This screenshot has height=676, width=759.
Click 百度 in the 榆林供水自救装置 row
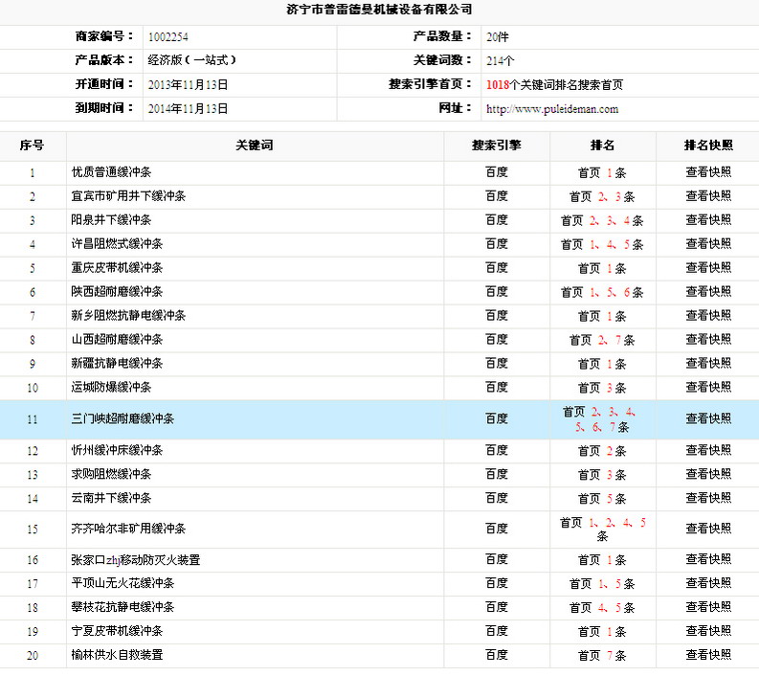(497, 655)
